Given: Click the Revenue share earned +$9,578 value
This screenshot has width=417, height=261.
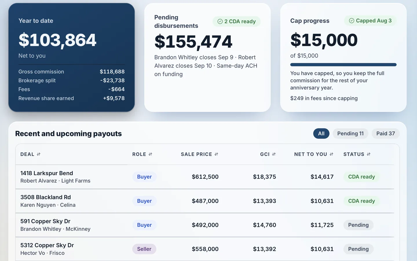Looking at the screenshot, I should coord(114,98).
